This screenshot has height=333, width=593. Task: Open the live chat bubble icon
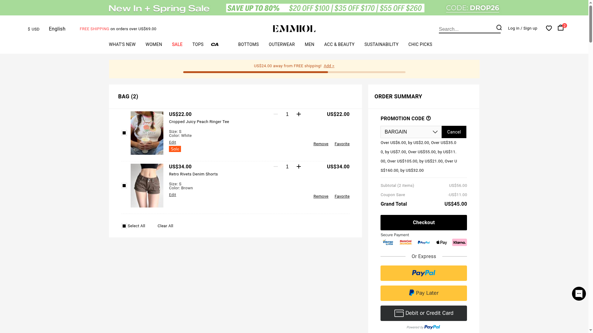tap(579, 294)
